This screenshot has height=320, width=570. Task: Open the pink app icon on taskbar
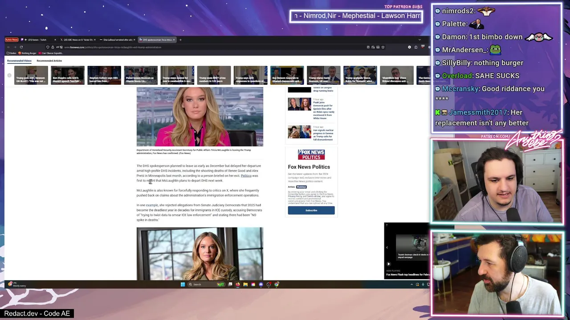(253, 284)
